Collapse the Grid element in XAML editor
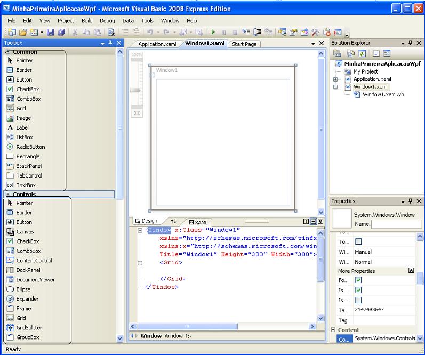Image resolution: width=425 pixels, height=355 pixels. coord(140,263)
